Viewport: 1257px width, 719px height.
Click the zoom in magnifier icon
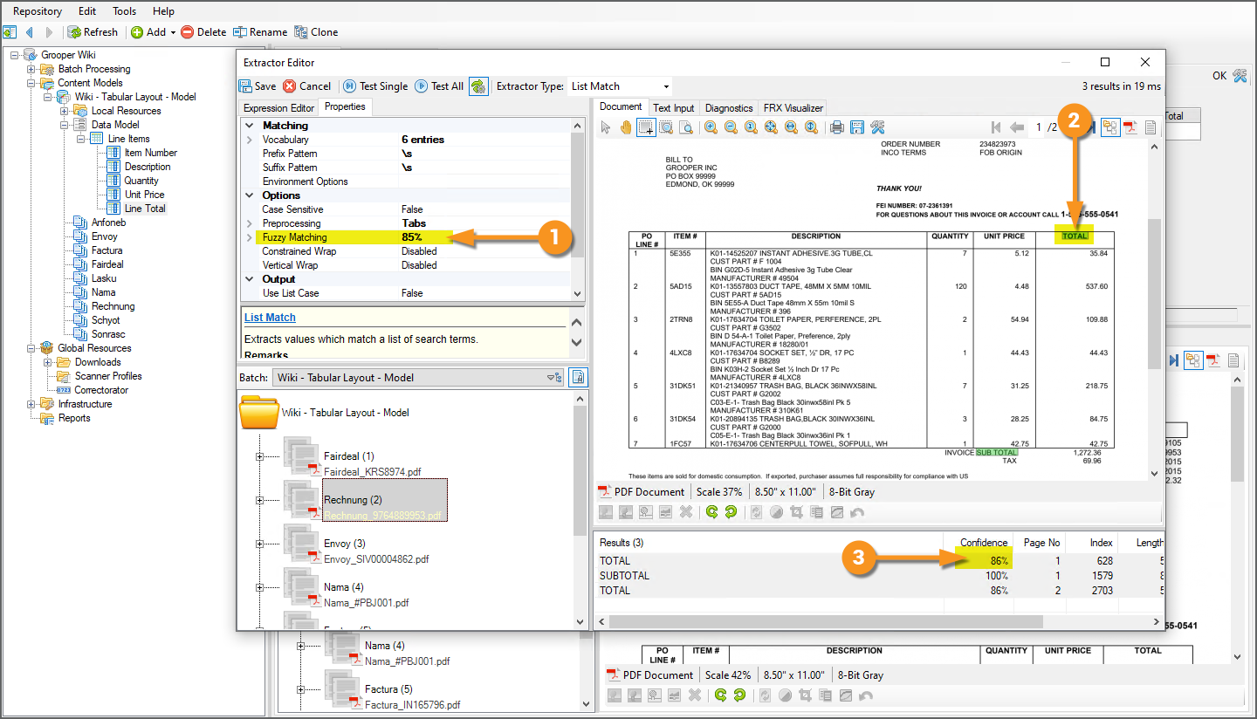[x=711, y=128]
